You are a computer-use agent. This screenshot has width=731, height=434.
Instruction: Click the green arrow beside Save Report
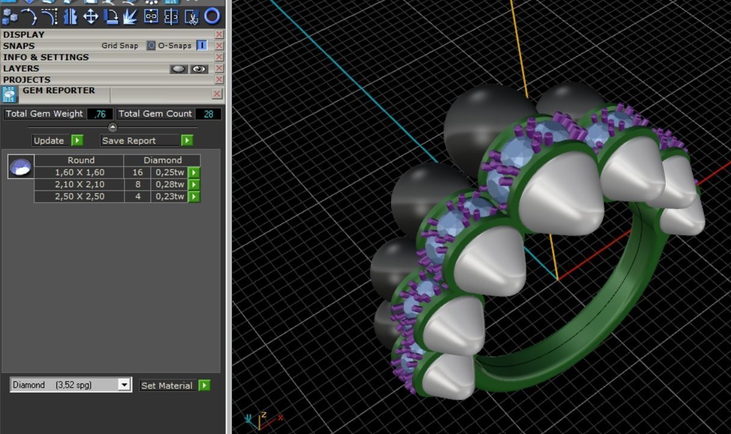(x=187, y=141)
